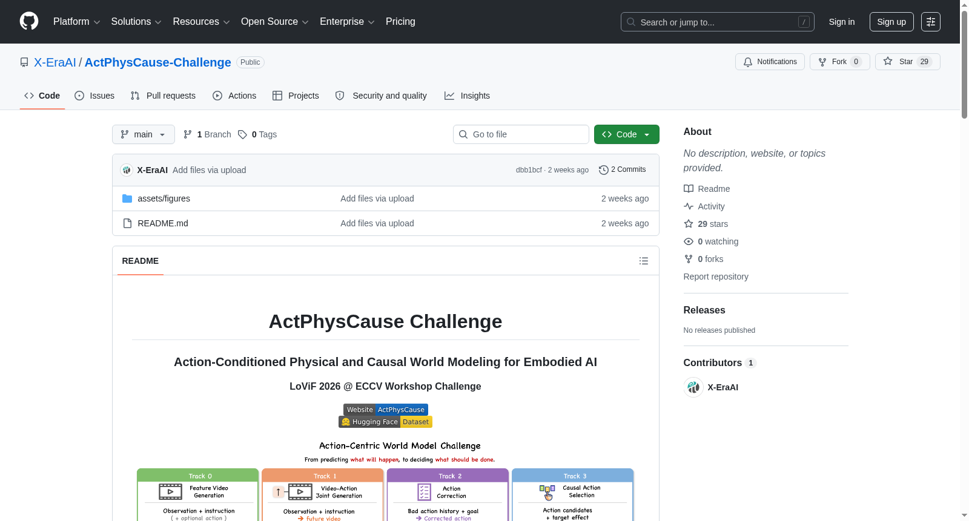Image resolution: width=969 pixels, height=521 pixels.
Task: Open the Readme link in About
Action: click(x=707, y=189)
